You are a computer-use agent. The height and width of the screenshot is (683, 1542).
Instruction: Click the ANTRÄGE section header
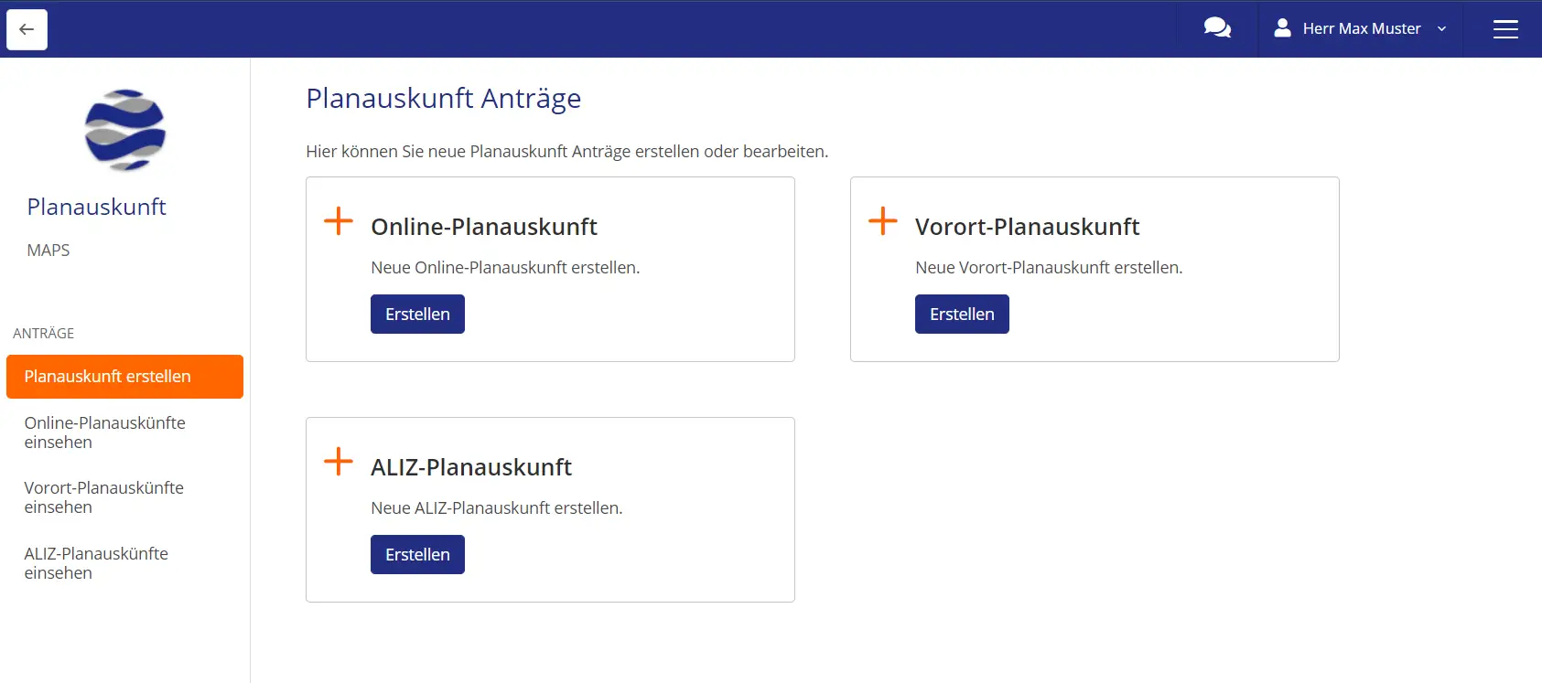click(43, 333)
